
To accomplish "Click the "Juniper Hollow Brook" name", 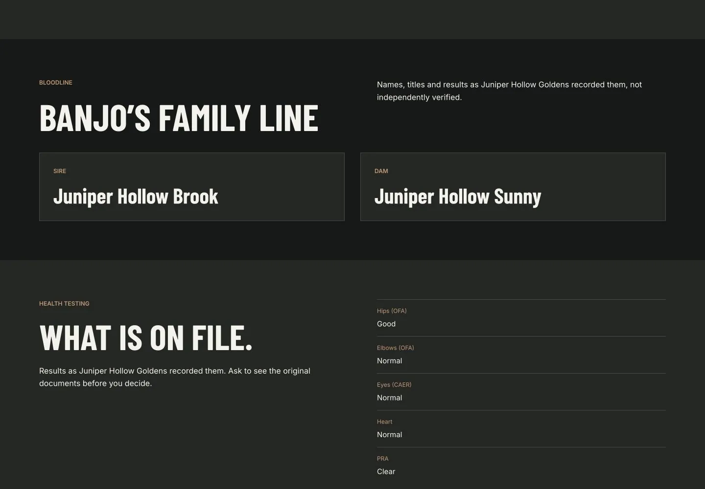I will click(x=136, y=197).
